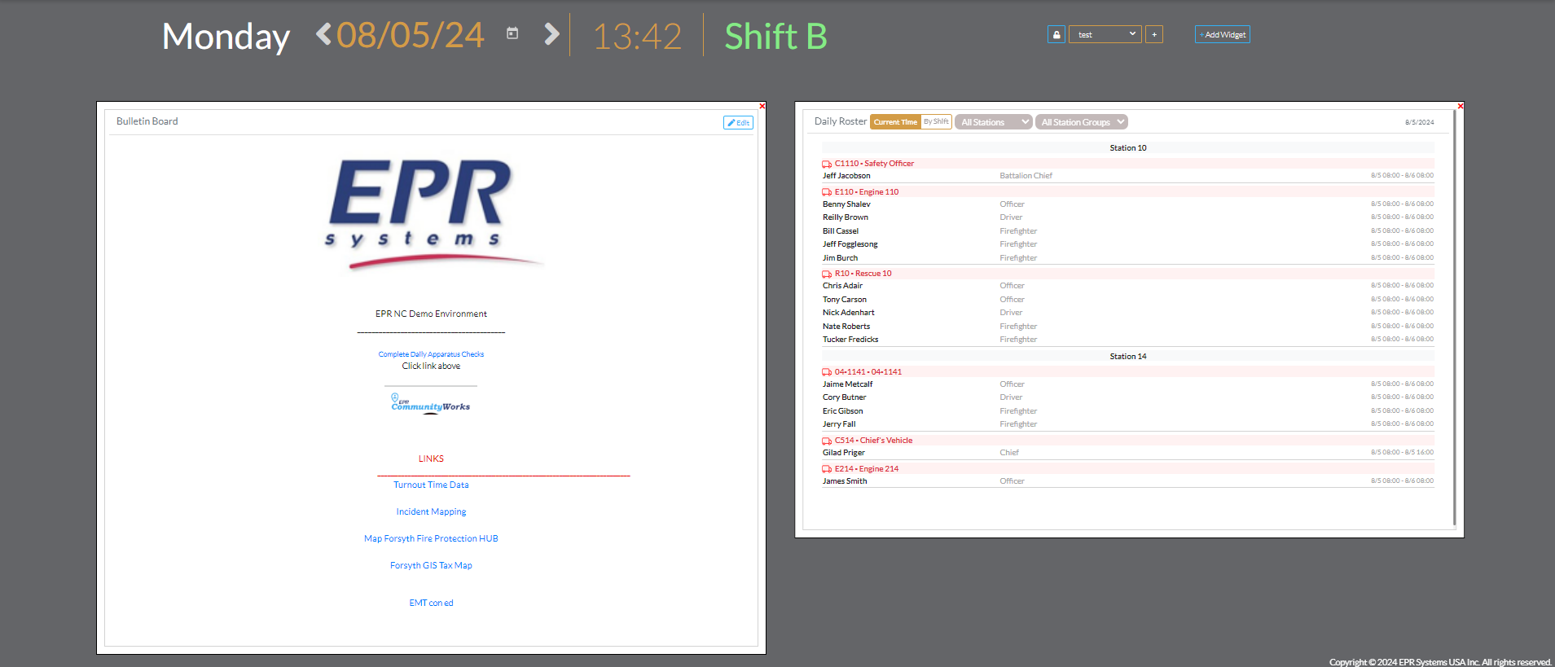Viewport: 1555px width, 667px height.
Task: Close the Daily Roster widget
Action: [x=1461, y=106]
